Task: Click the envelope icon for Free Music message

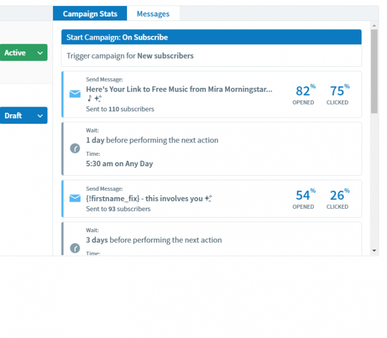Action: [75, 94]
